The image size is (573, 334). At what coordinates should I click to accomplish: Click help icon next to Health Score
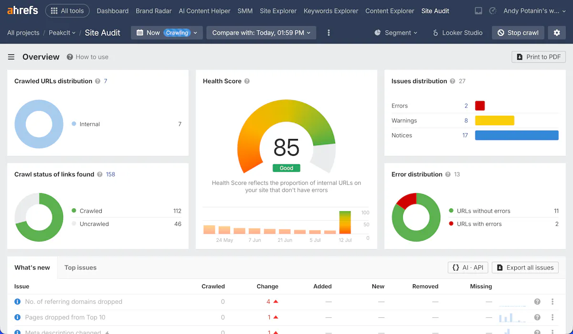pyautogui.click(x=247, y=81)
